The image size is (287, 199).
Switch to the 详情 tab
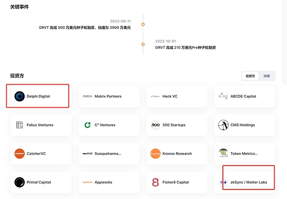pos(266,76)
